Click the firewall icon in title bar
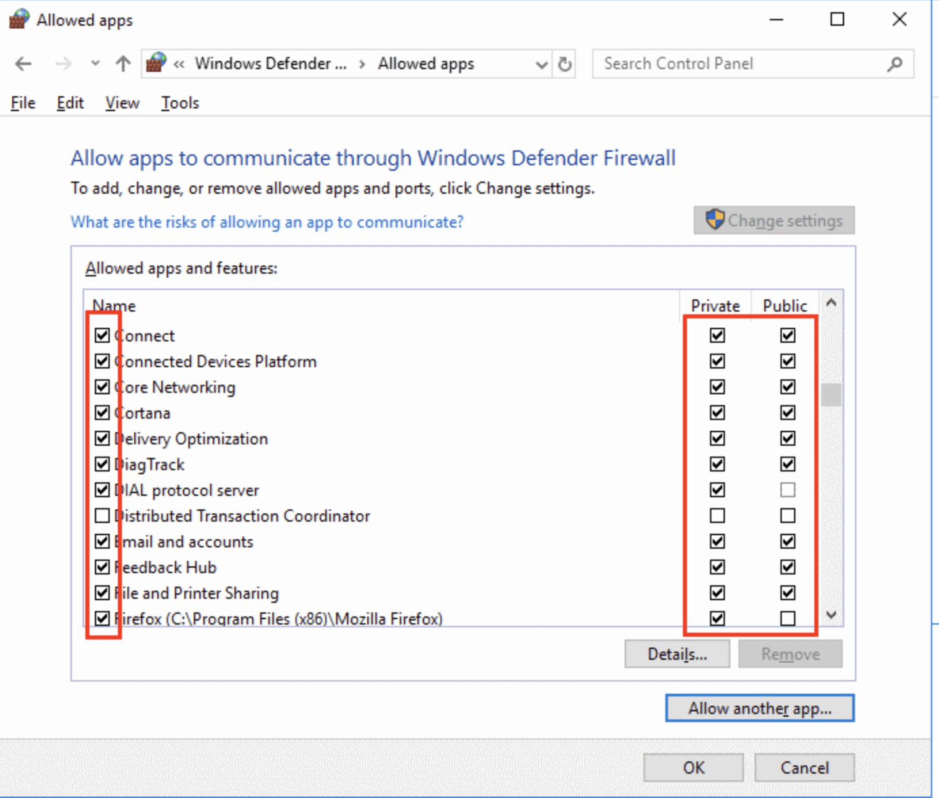This screenshot has width=939, height=798. [19, 19]
